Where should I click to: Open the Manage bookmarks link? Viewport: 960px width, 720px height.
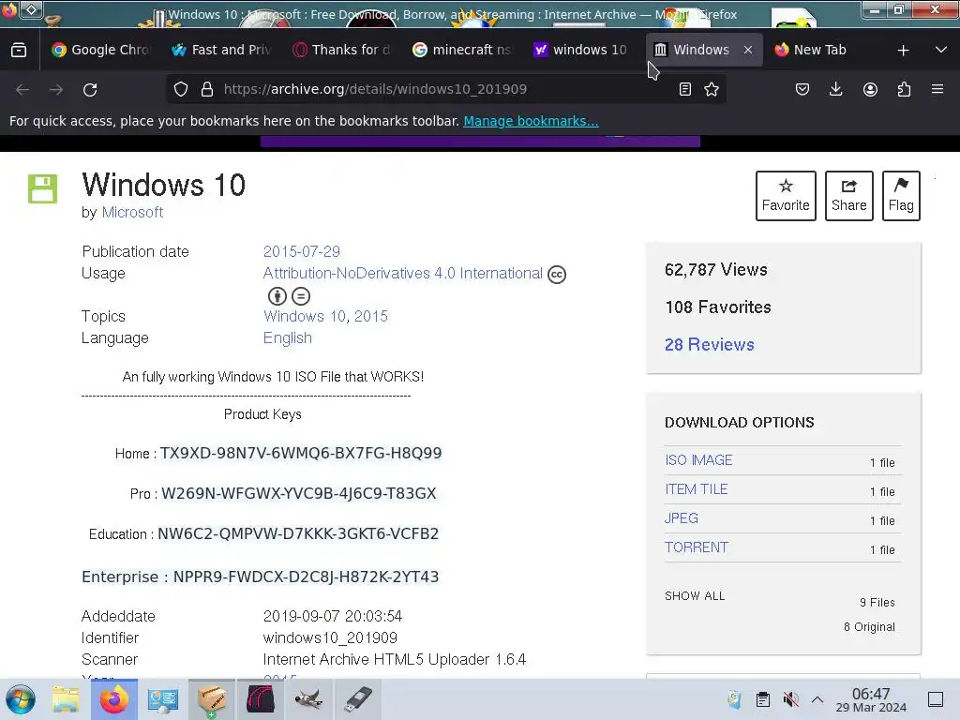531,121
